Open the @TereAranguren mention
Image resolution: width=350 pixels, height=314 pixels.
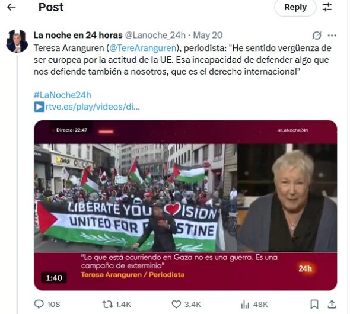pos(143,48)
